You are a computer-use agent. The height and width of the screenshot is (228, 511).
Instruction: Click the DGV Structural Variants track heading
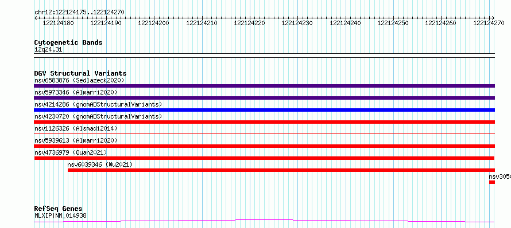click(x=80, y=73)
